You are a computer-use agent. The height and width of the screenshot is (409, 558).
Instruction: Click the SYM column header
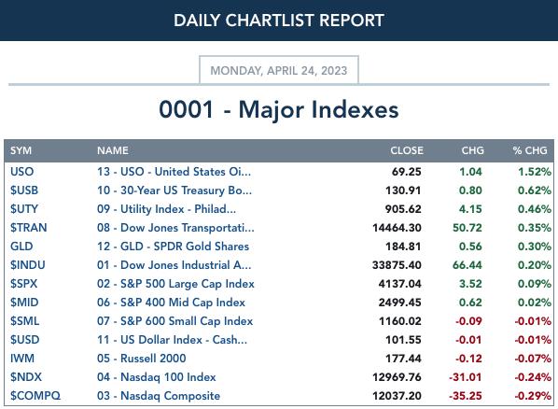pyautogui.click(x=21, y=150)
